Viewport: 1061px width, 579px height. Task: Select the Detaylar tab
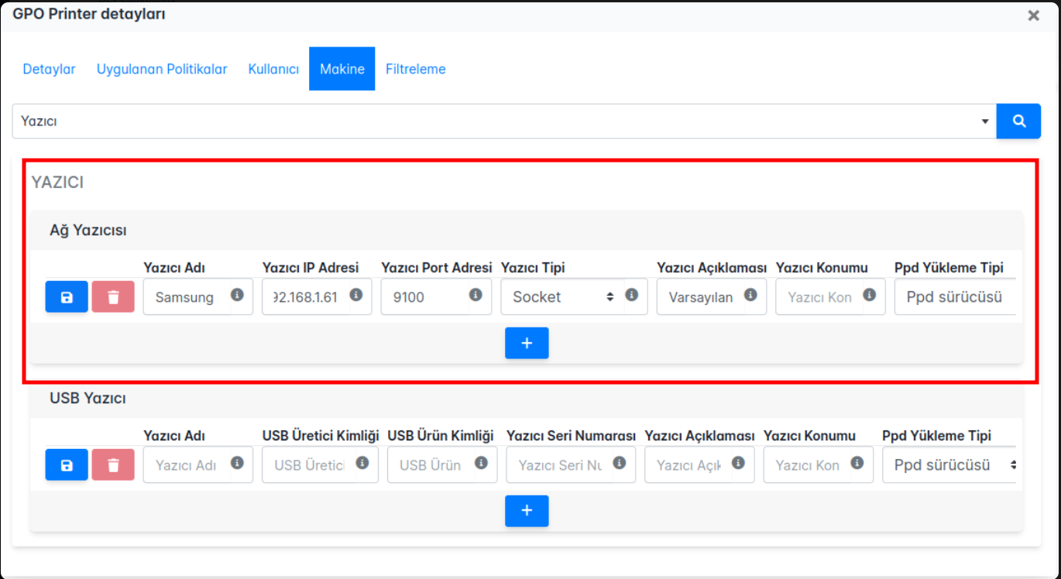click(x=49, y=69)
